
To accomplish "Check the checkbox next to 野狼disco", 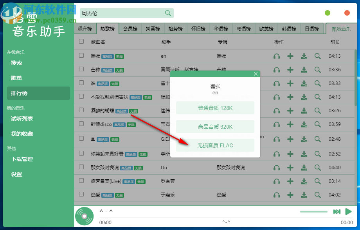I will coord(81,125).
